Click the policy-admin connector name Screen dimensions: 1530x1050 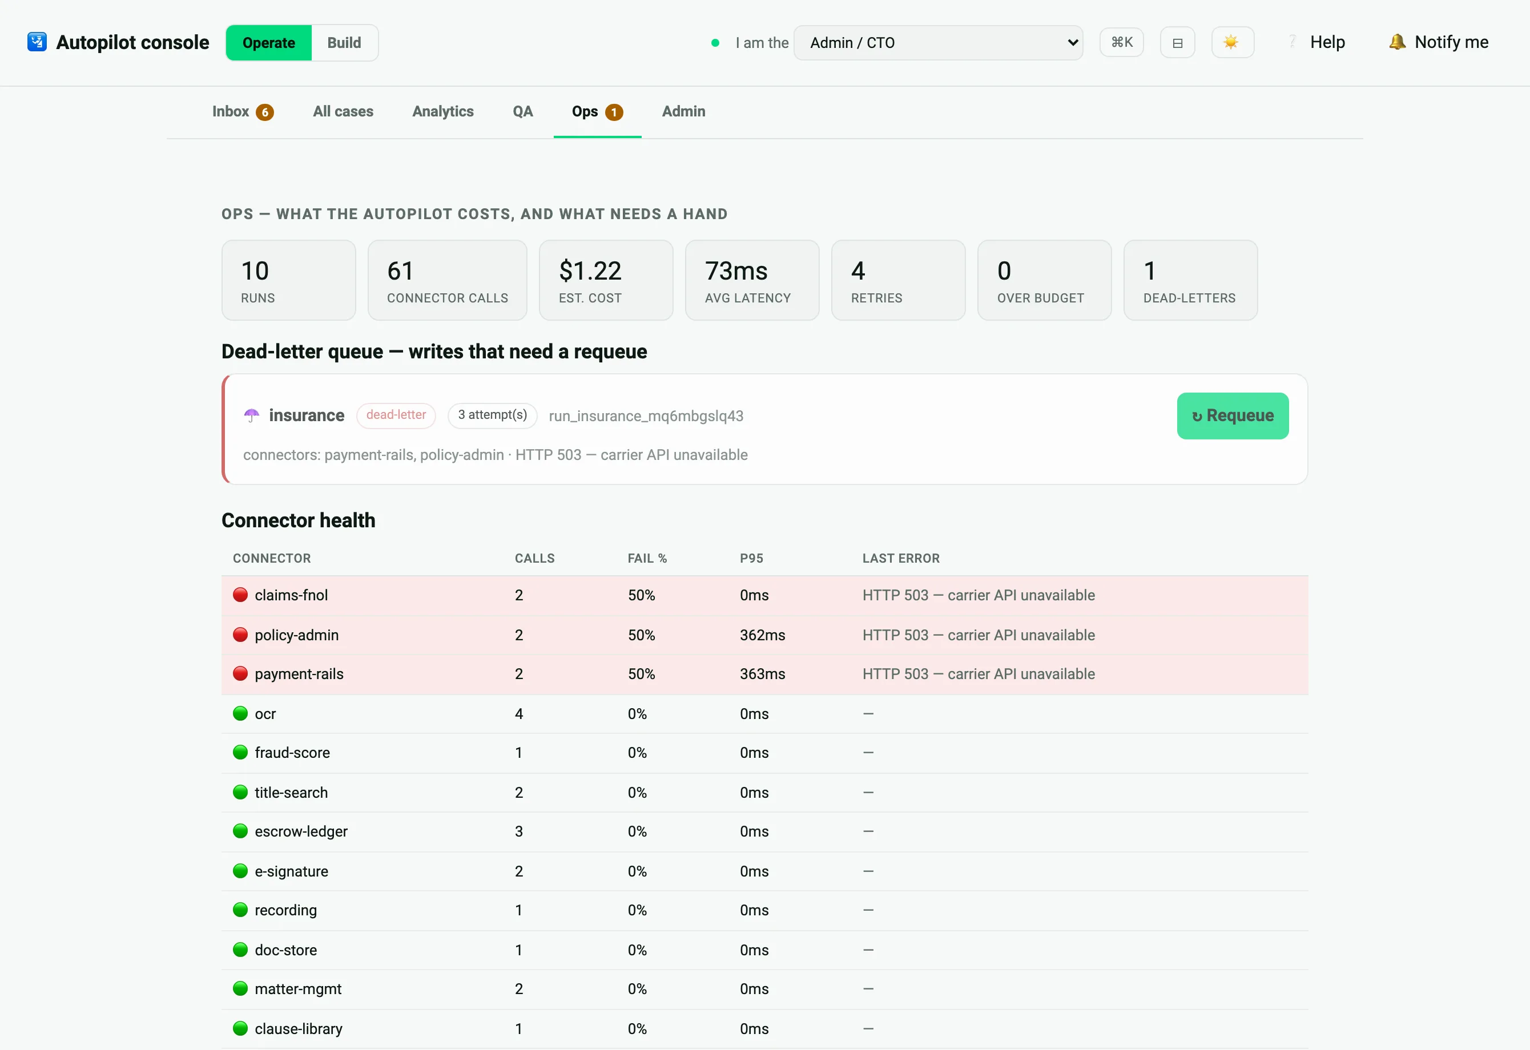[x=296, y=635]
